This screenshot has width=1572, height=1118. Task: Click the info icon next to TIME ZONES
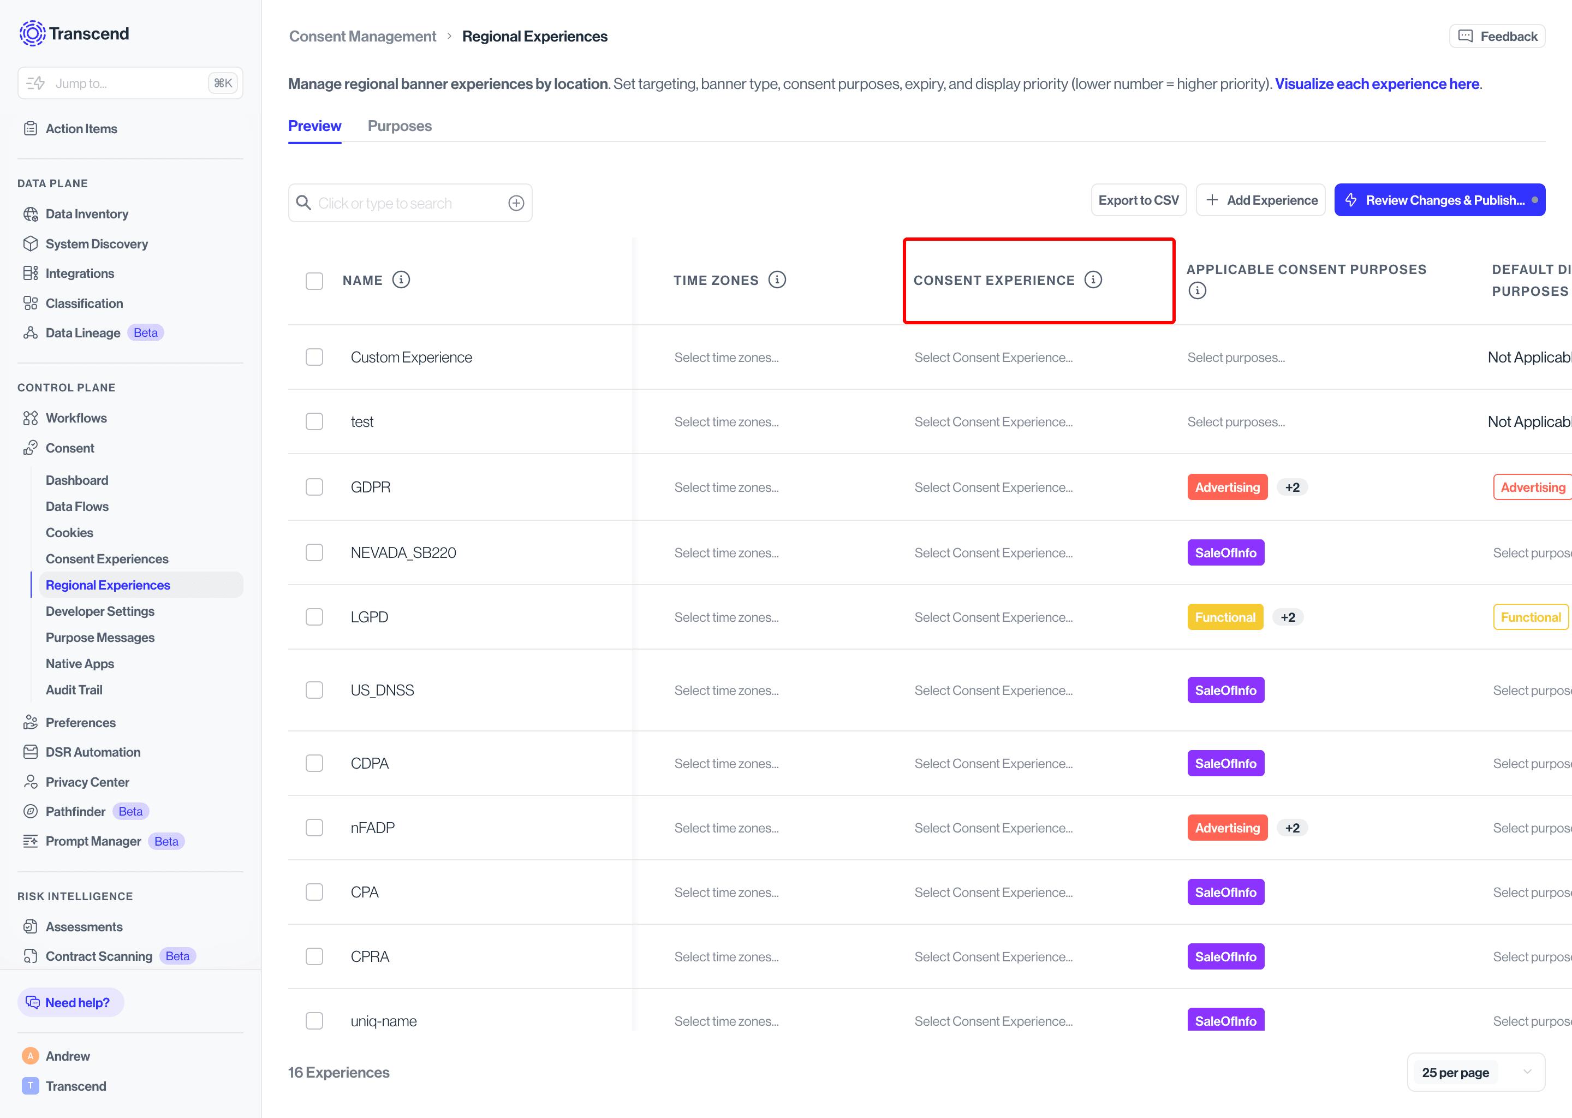point(777,279)
